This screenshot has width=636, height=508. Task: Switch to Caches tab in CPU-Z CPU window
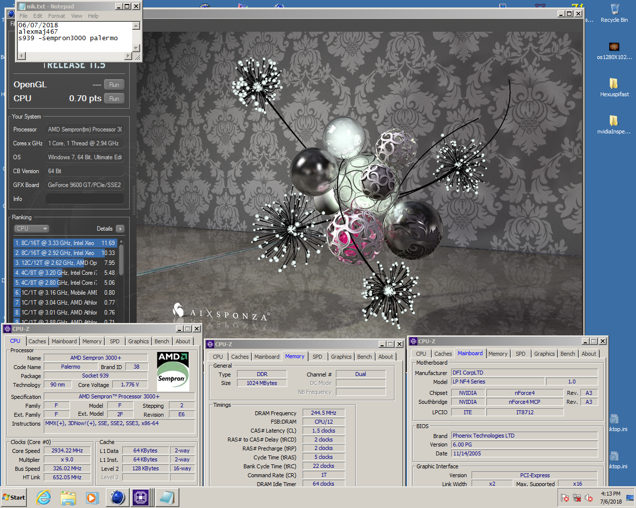click(x=37, y=341)
